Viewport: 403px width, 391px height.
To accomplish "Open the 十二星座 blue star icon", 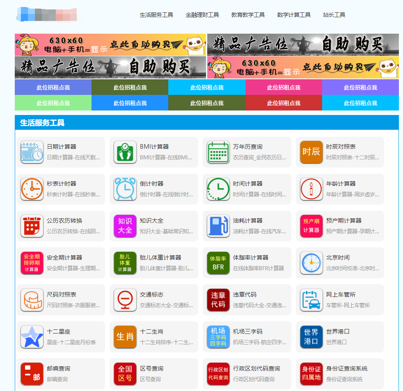I will (x=32, y=337).
